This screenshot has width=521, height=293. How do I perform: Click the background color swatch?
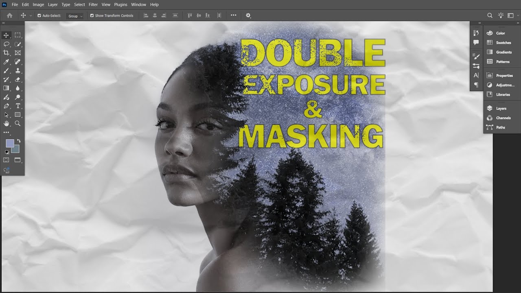click(x=16, y=149)
